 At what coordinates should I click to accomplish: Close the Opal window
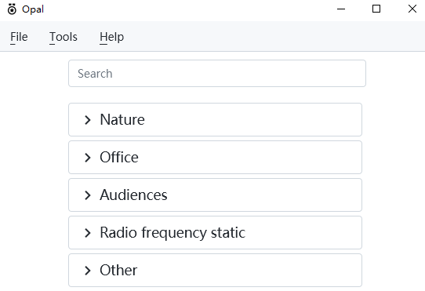click(412, 9)
